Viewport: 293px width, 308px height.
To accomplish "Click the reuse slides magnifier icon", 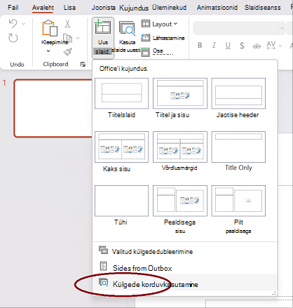I will tap(103, 282).
